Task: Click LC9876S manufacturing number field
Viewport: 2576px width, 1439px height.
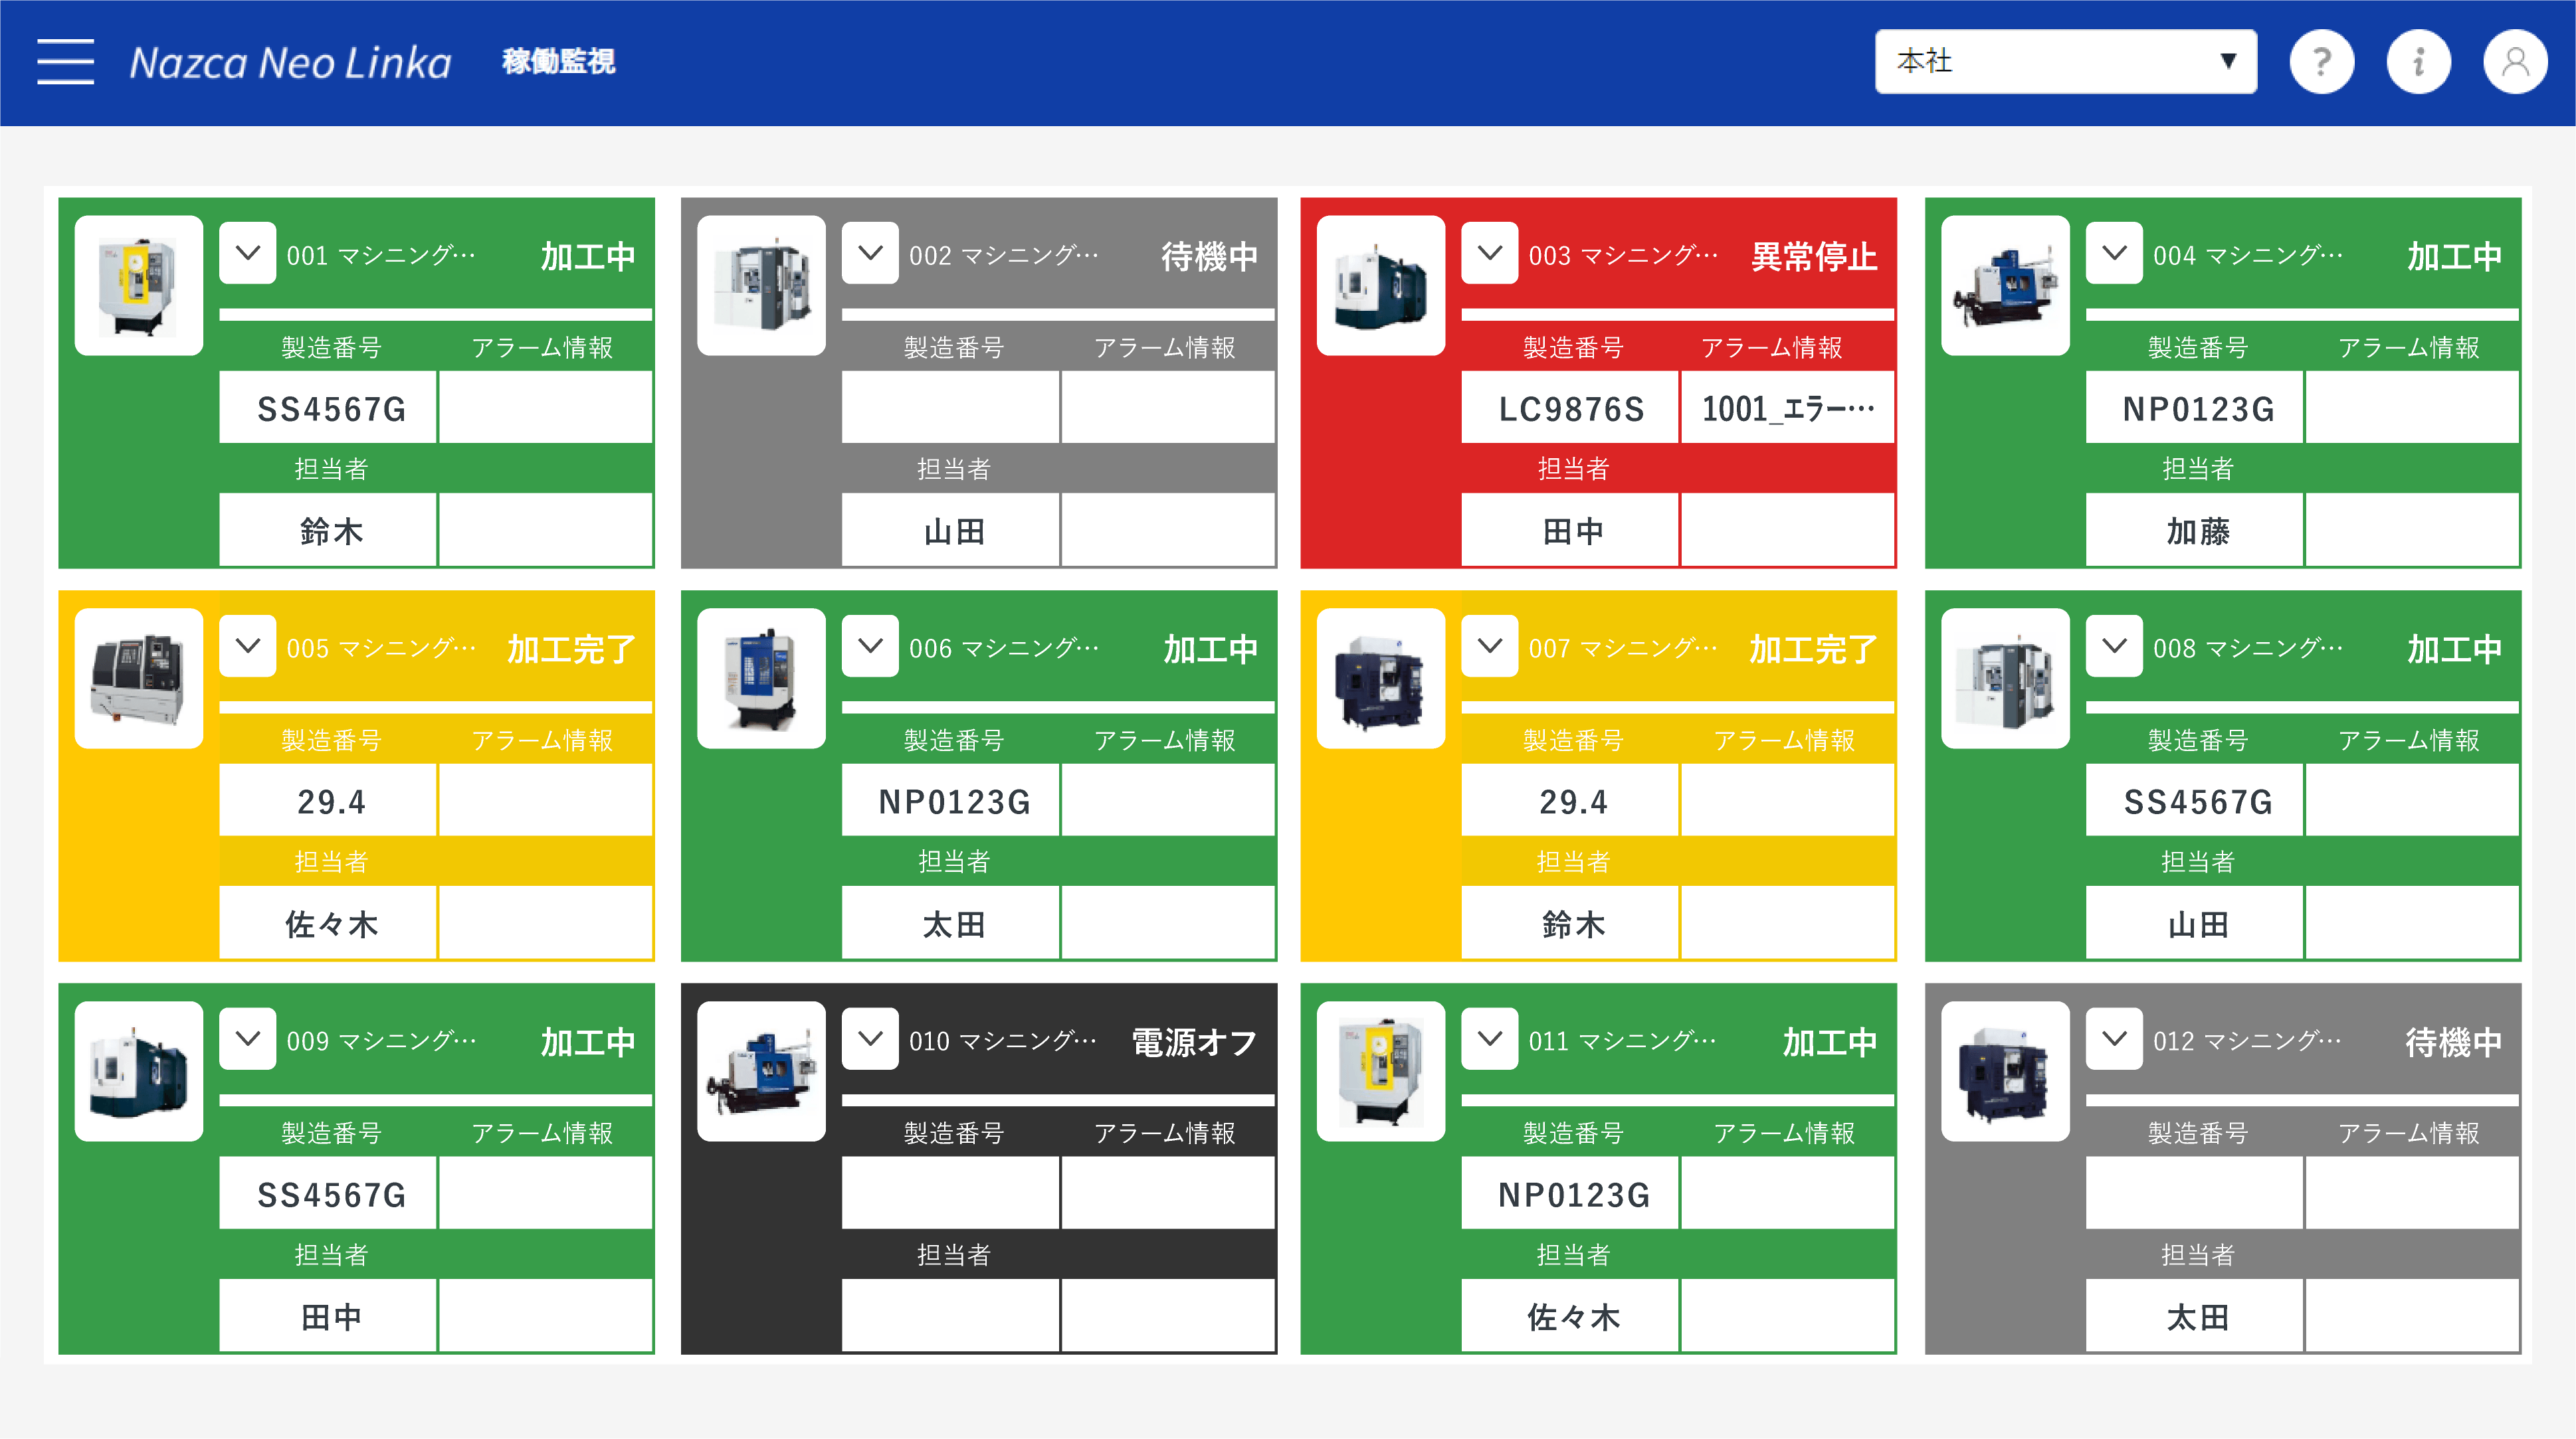Action: coord(1570,408)
